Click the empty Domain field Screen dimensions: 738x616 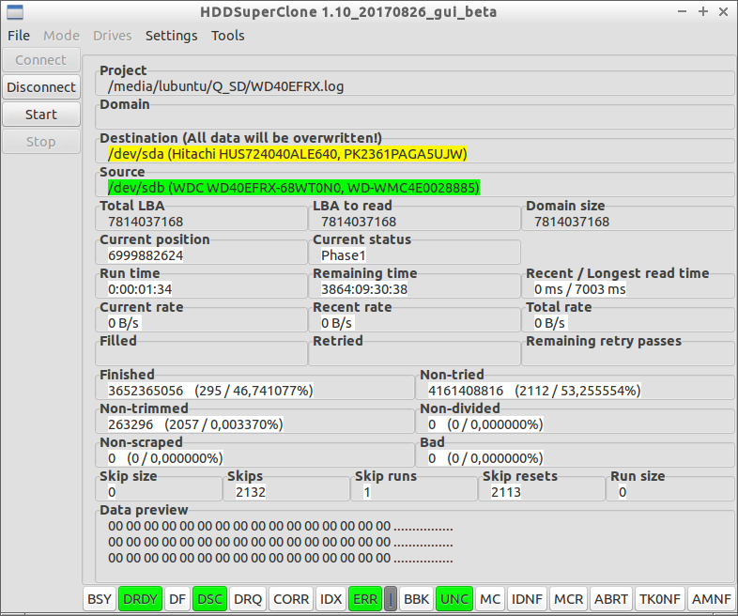coord(414,117)
